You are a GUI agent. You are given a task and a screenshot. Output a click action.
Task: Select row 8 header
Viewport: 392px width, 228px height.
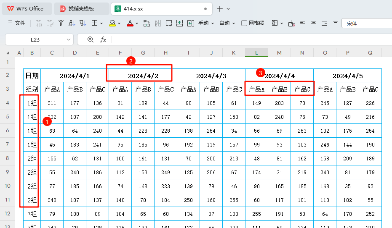tap(8, 158)
